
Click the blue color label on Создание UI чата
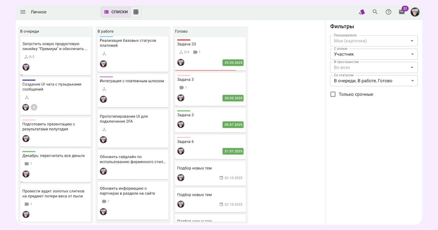tap(29, 80)
